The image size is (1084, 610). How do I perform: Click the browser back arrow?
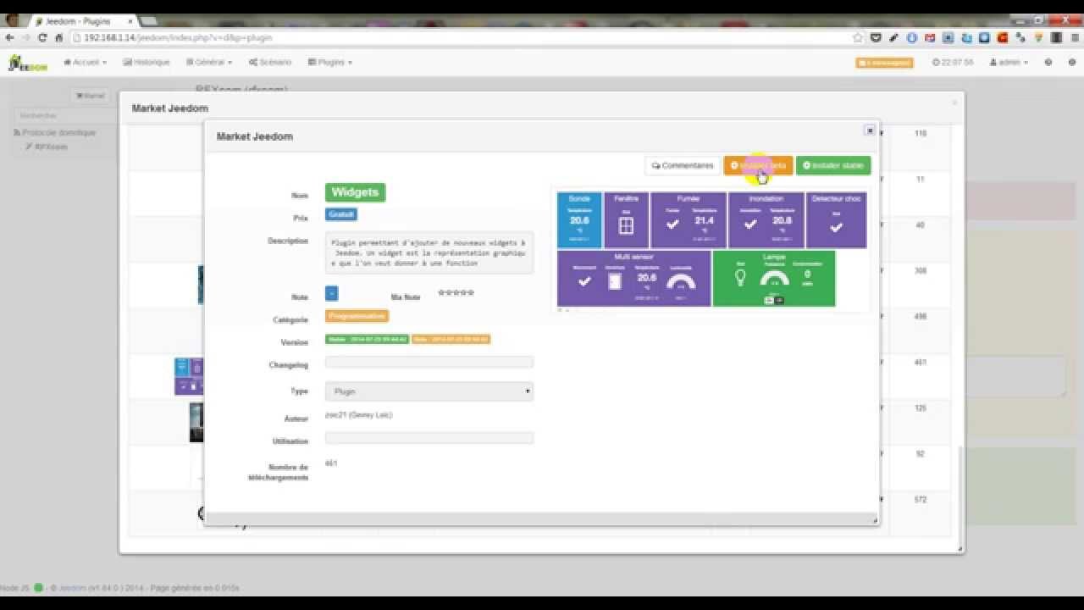click(10, 37)
